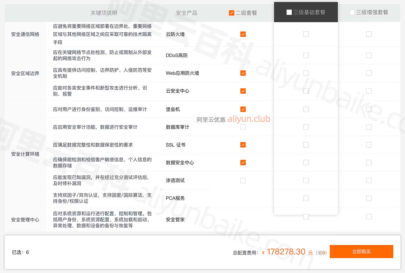Screen dimensions: 405x273
Task: Select the 三级基础套餐 header checkbox
Action: coord(289,12)
